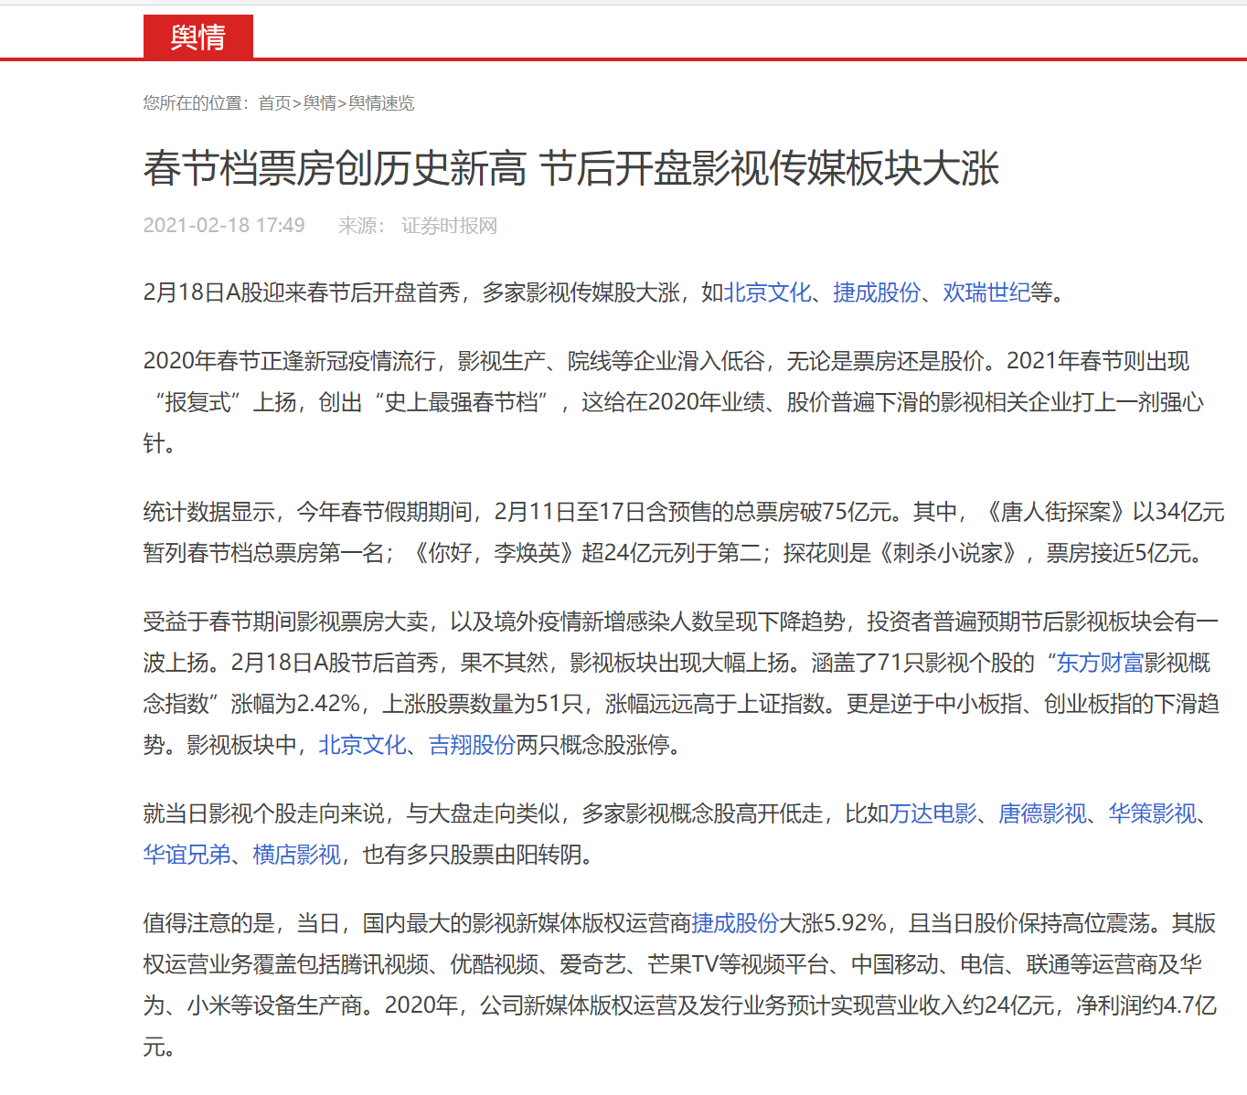Open the 舆情 red tab
The width and height of the screenshot is (1247, 1095).
coord(198,37)
